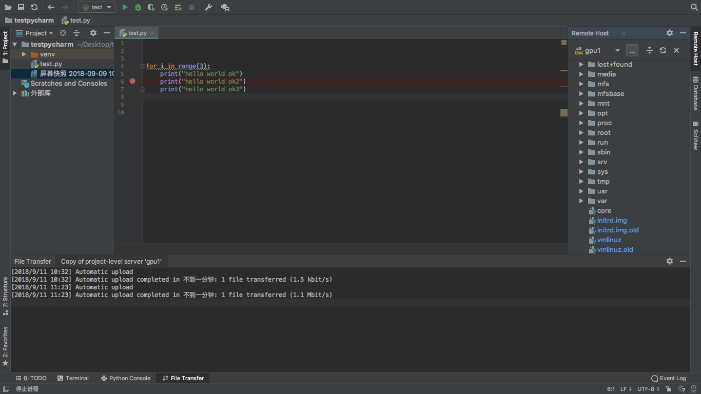
Task: Toggle the read-only lock icon in status bar
Action: click(x=667, y=389)
